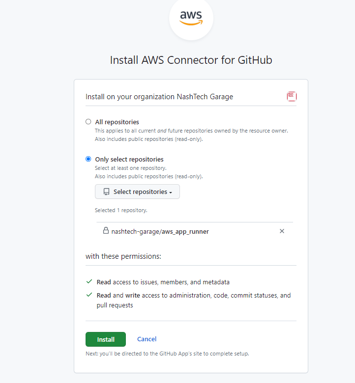
Task: Click the Cancel link
Action: 147,339
